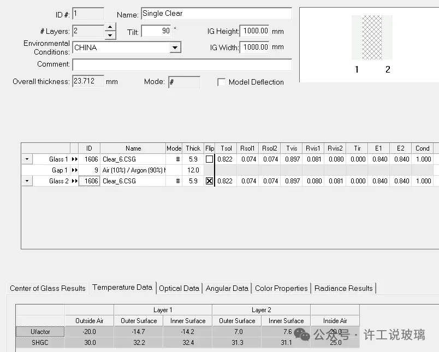This screenshot has width=439, height=352.
Task: Click the Tsol column header
Action: pyautogui.click(x=226, y=148)
